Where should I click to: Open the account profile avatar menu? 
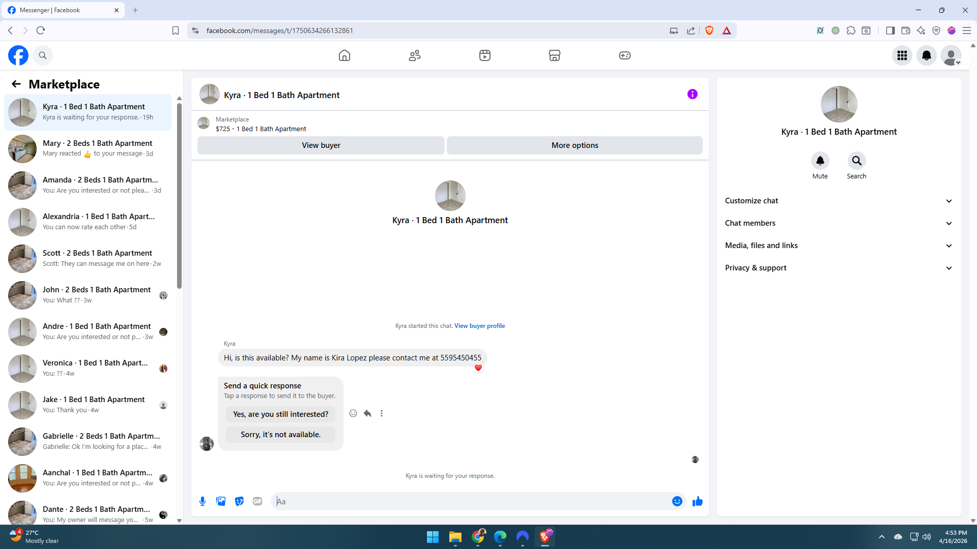point(951,55)
